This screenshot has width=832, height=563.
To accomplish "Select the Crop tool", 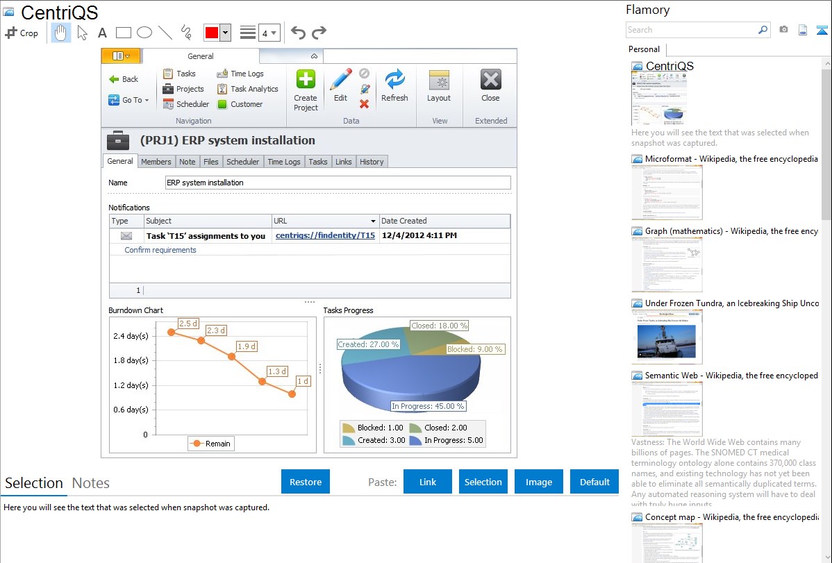I will pyautogui.click(x=22, y=33).
